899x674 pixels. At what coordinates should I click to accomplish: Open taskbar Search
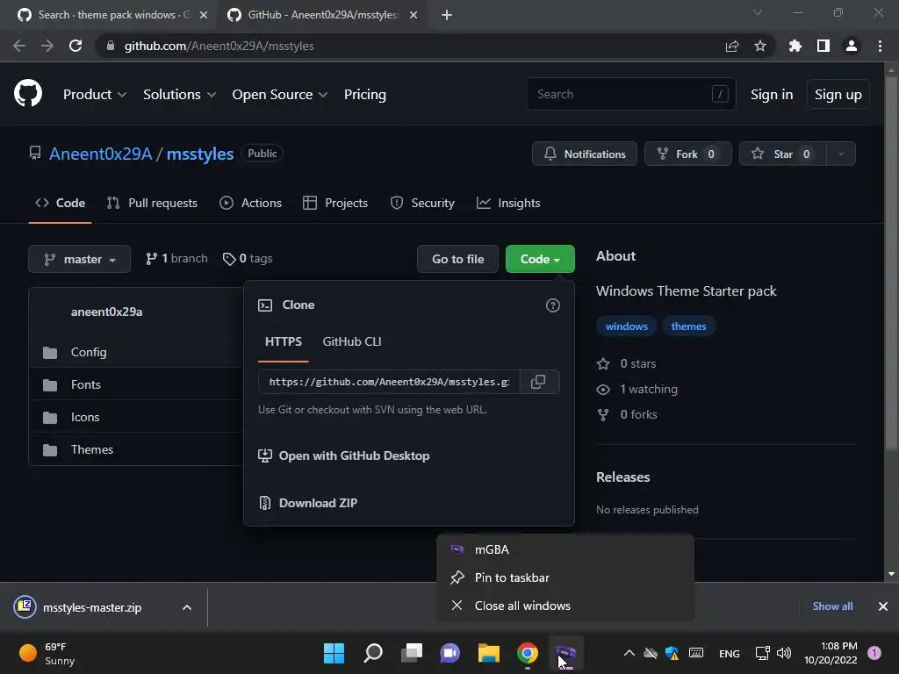[372, 653]
